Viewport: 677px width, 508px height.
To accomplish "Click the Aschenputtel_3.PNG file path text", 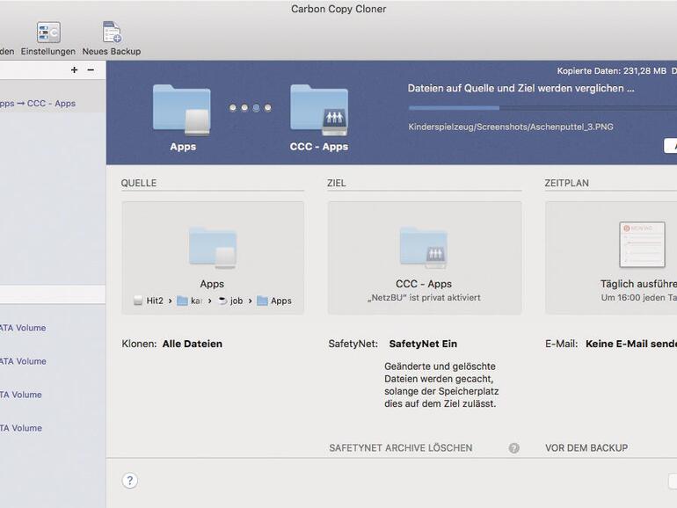I will [x=511, y=127].
